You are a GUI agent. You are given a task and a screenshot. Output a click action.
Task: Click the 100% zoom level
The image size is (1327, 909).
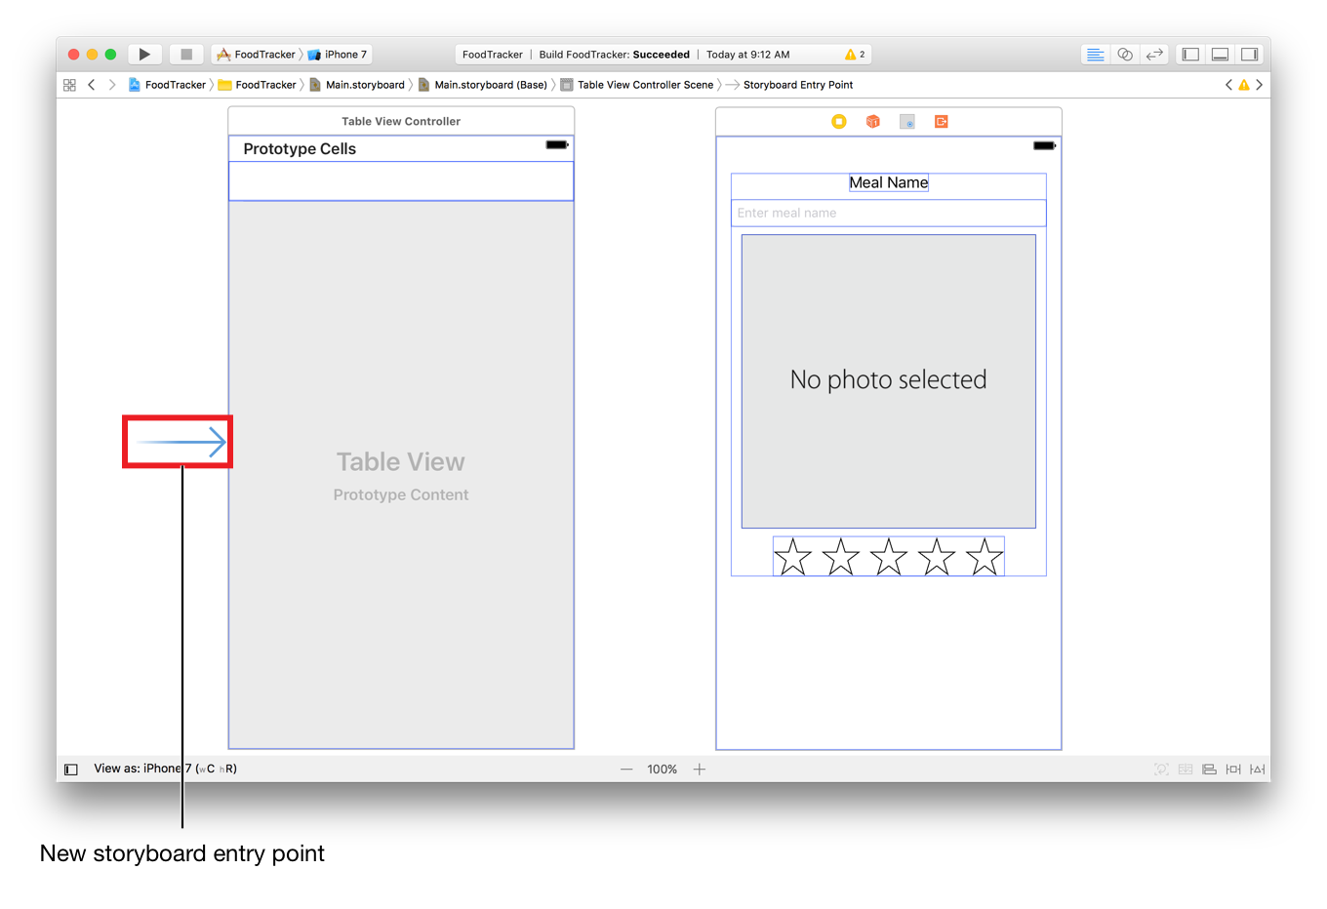coord(663,770)
